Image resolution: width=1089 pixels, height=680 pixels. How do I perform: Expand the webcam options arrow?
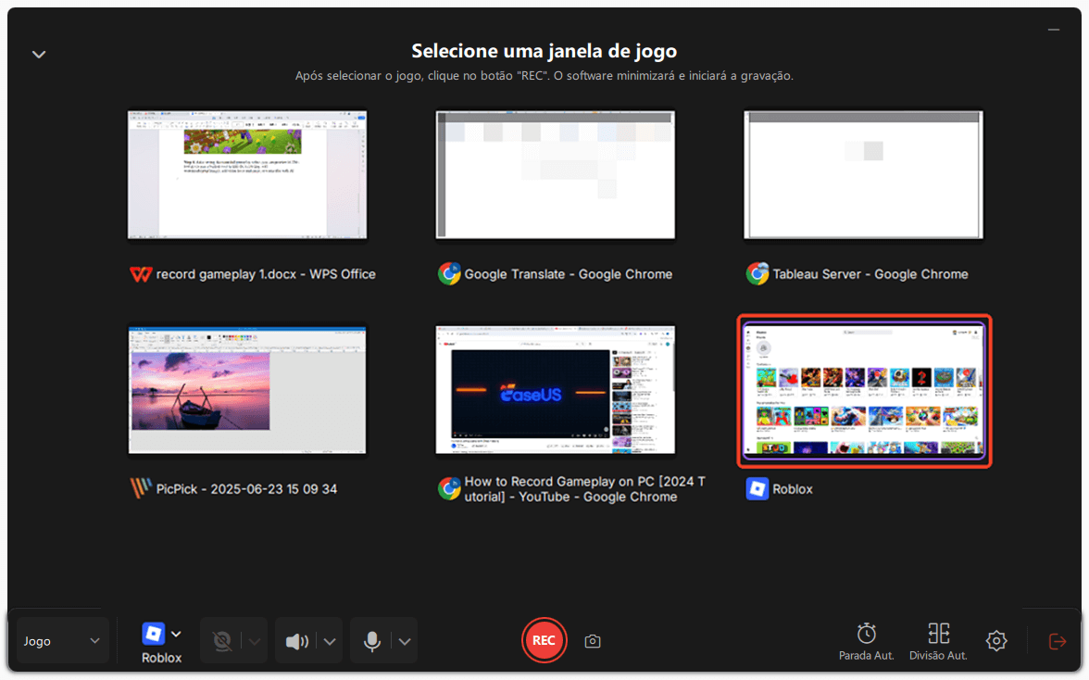coord(254,641)
